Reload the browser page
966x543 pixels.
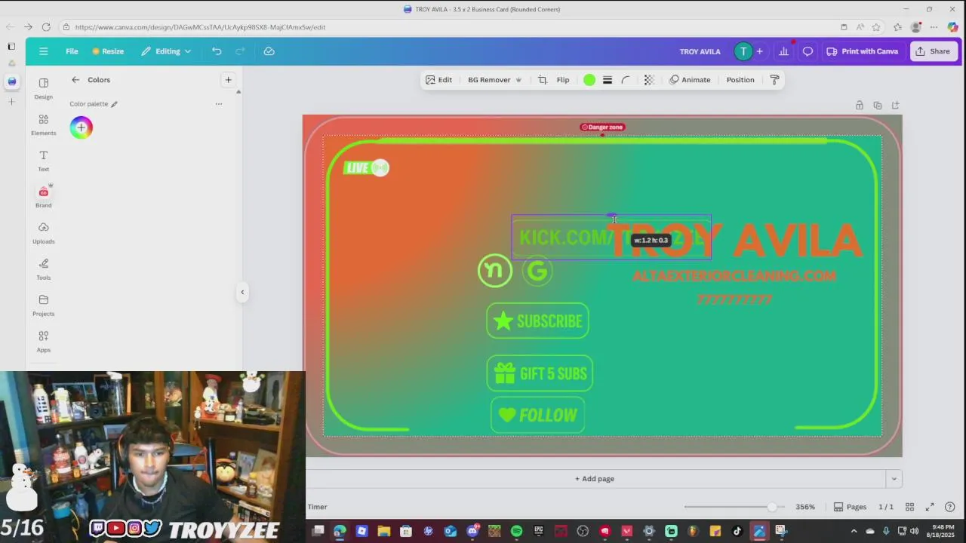click(46, 27)
